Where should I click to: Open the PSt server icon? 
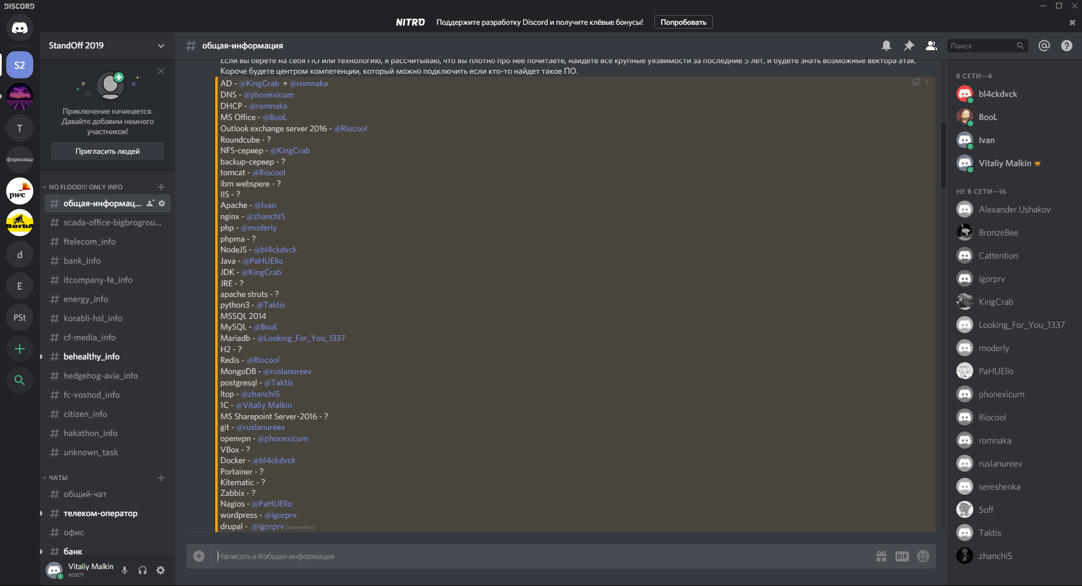(x=20, y=317)
